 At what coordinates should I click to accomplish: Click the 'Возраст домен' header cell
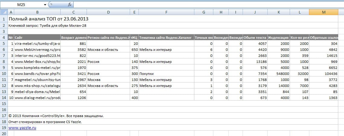[x=74, y=38]
